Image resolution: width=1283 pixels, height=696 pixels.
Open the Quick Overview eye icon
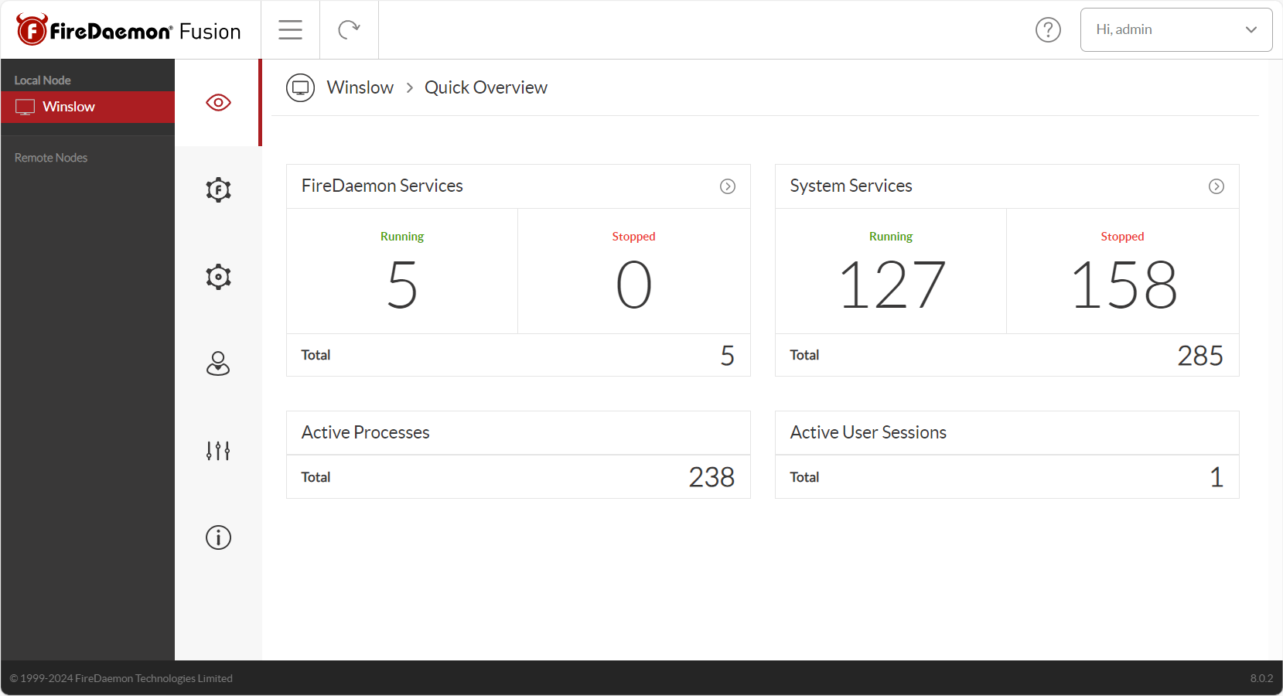218,102
